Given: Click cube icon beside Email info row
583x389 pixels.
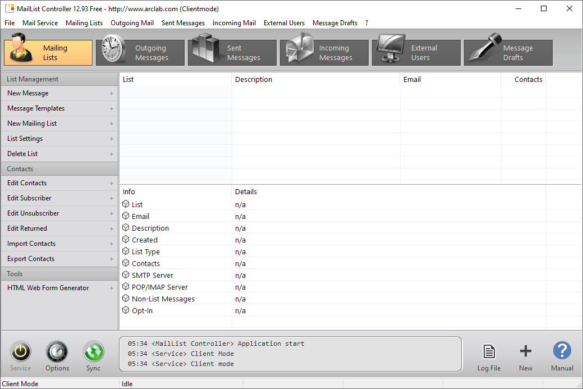Looking at the screenshot, I should pos(126,216).
